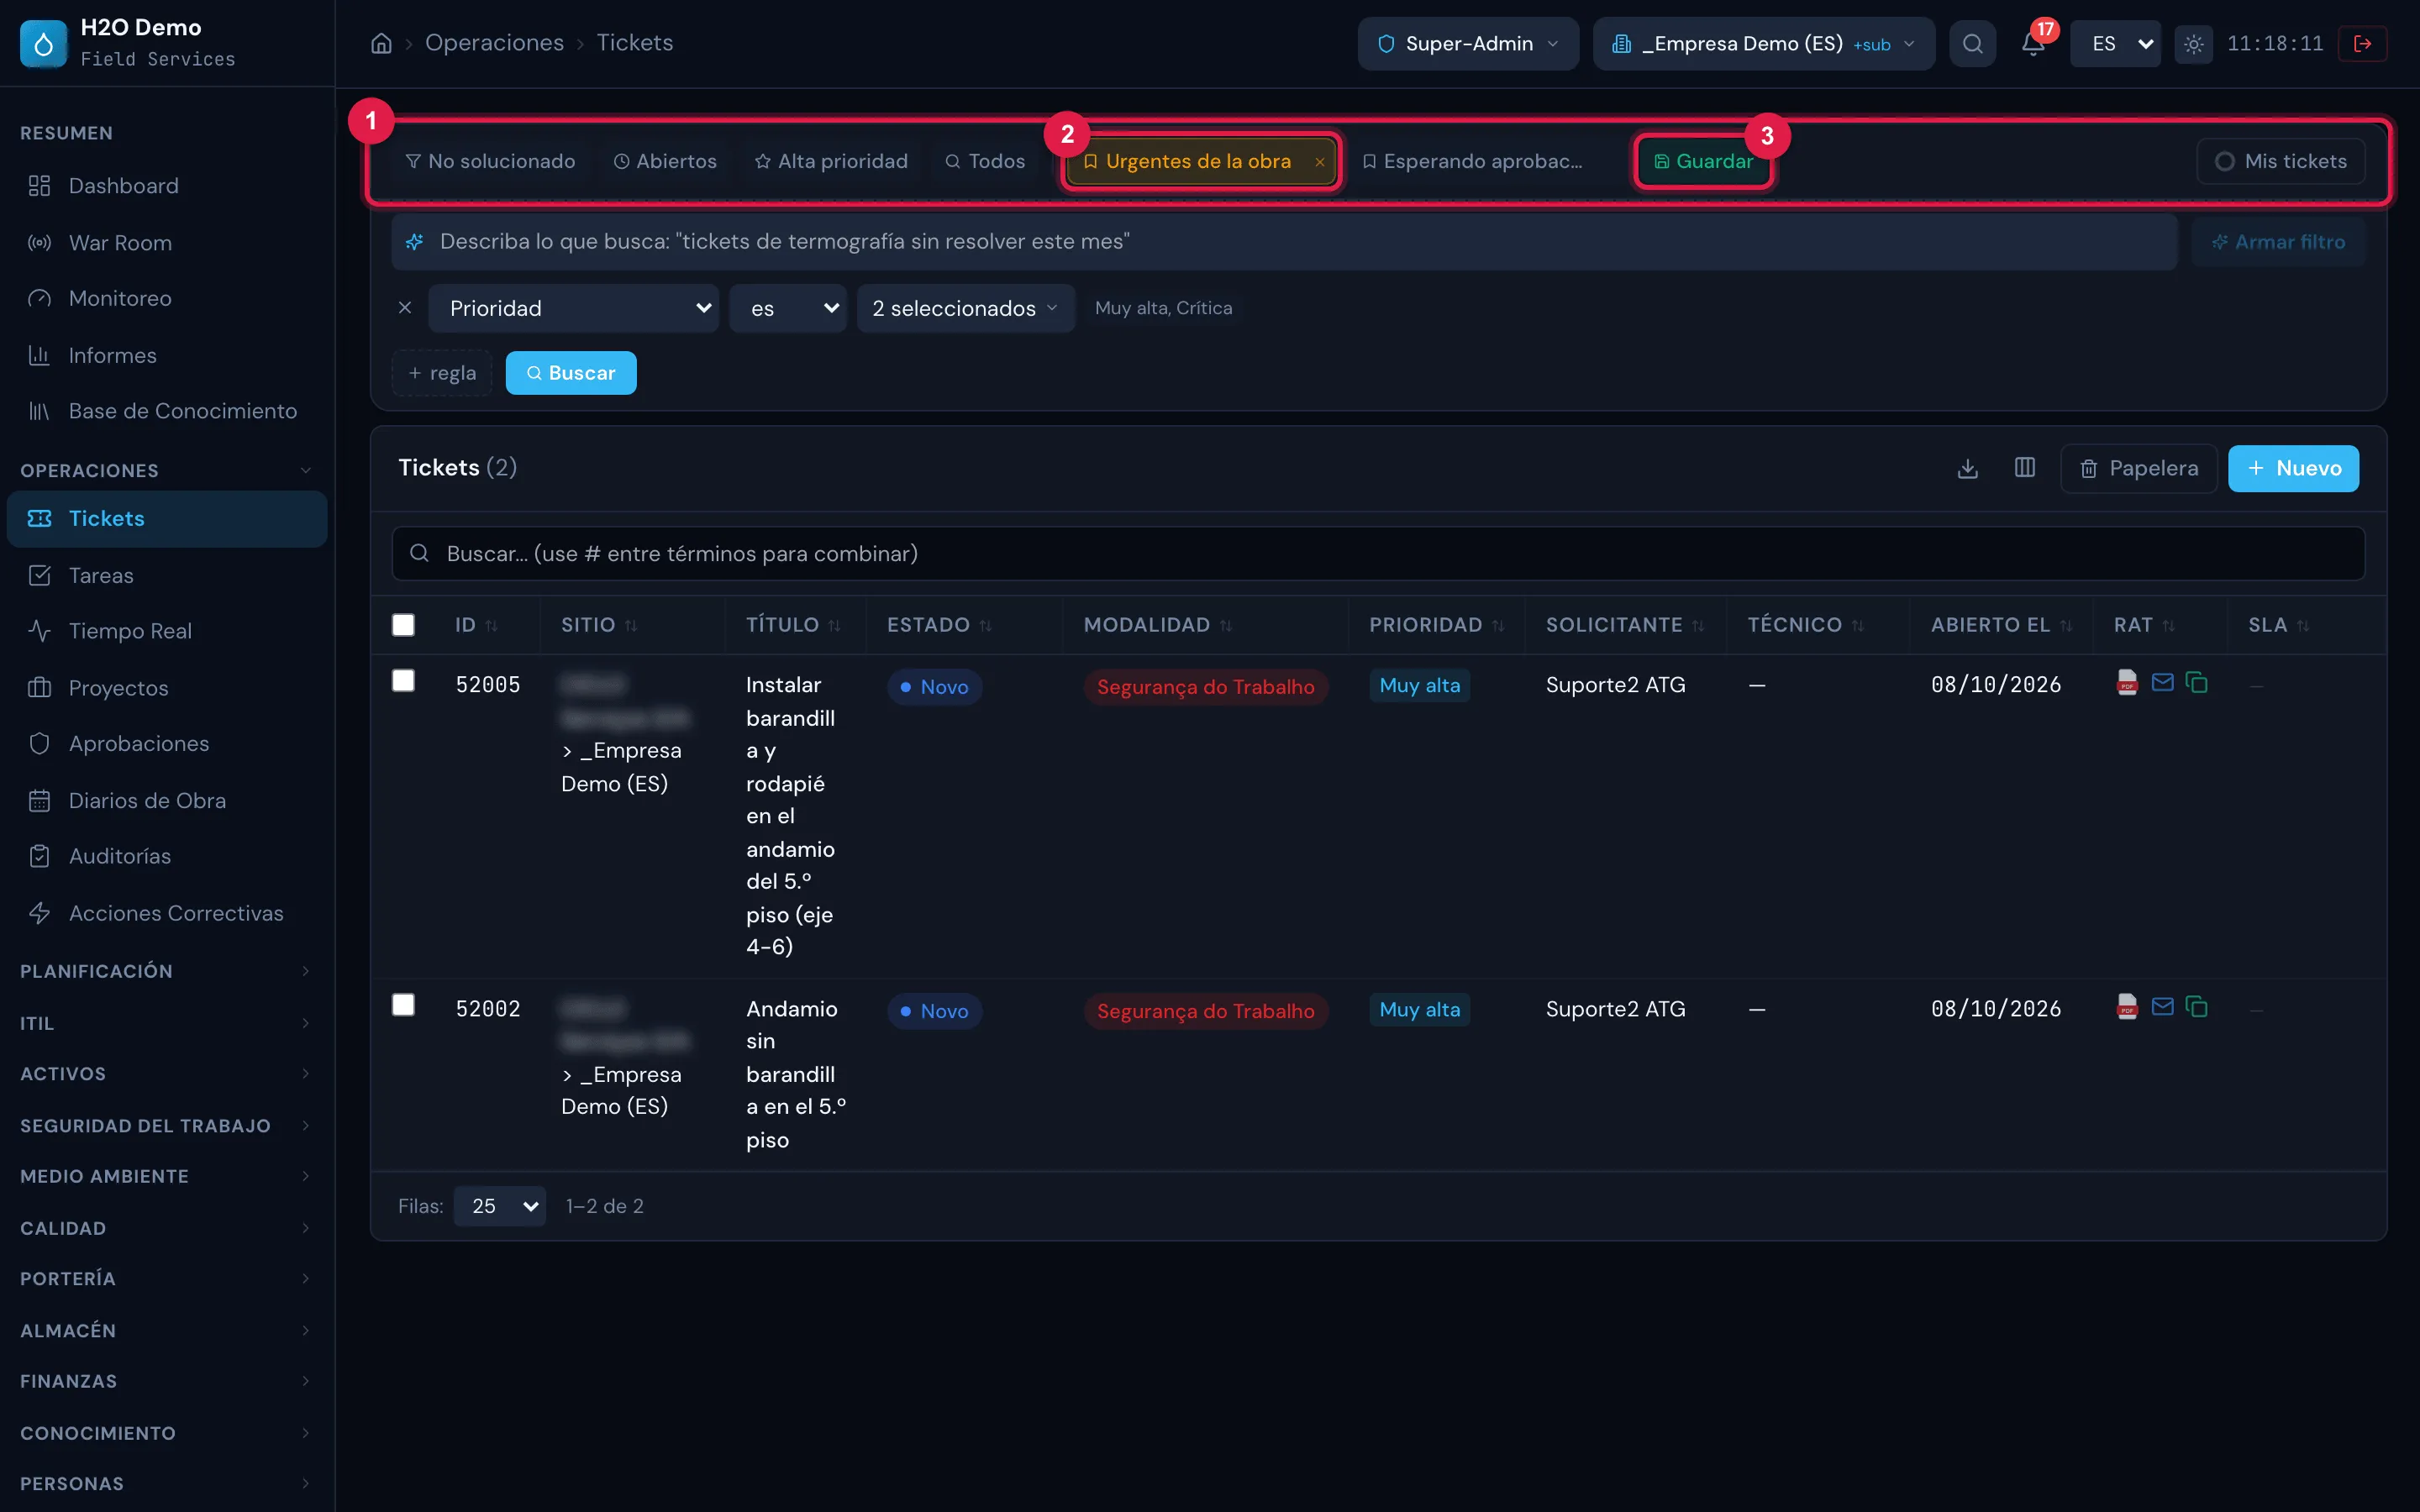Open the '2 seleccionados' values dropdown

pos(965,308)
